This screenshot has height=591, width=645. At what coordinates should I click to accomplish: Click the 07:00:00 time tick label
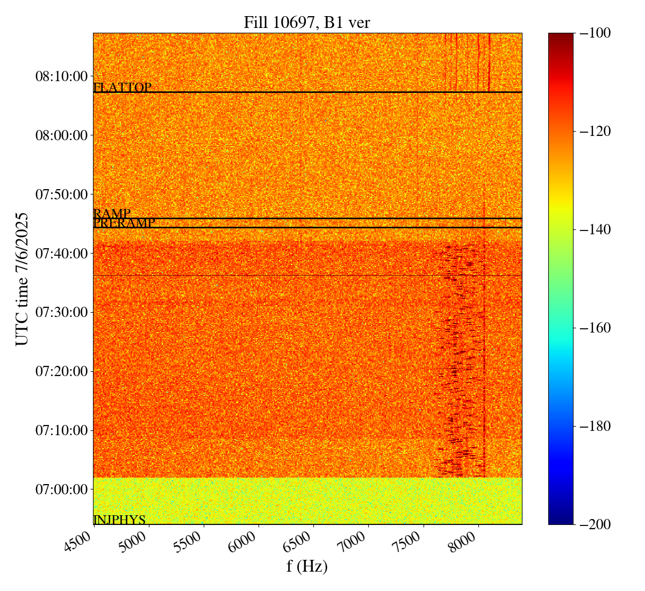click(x=61, y=489)
